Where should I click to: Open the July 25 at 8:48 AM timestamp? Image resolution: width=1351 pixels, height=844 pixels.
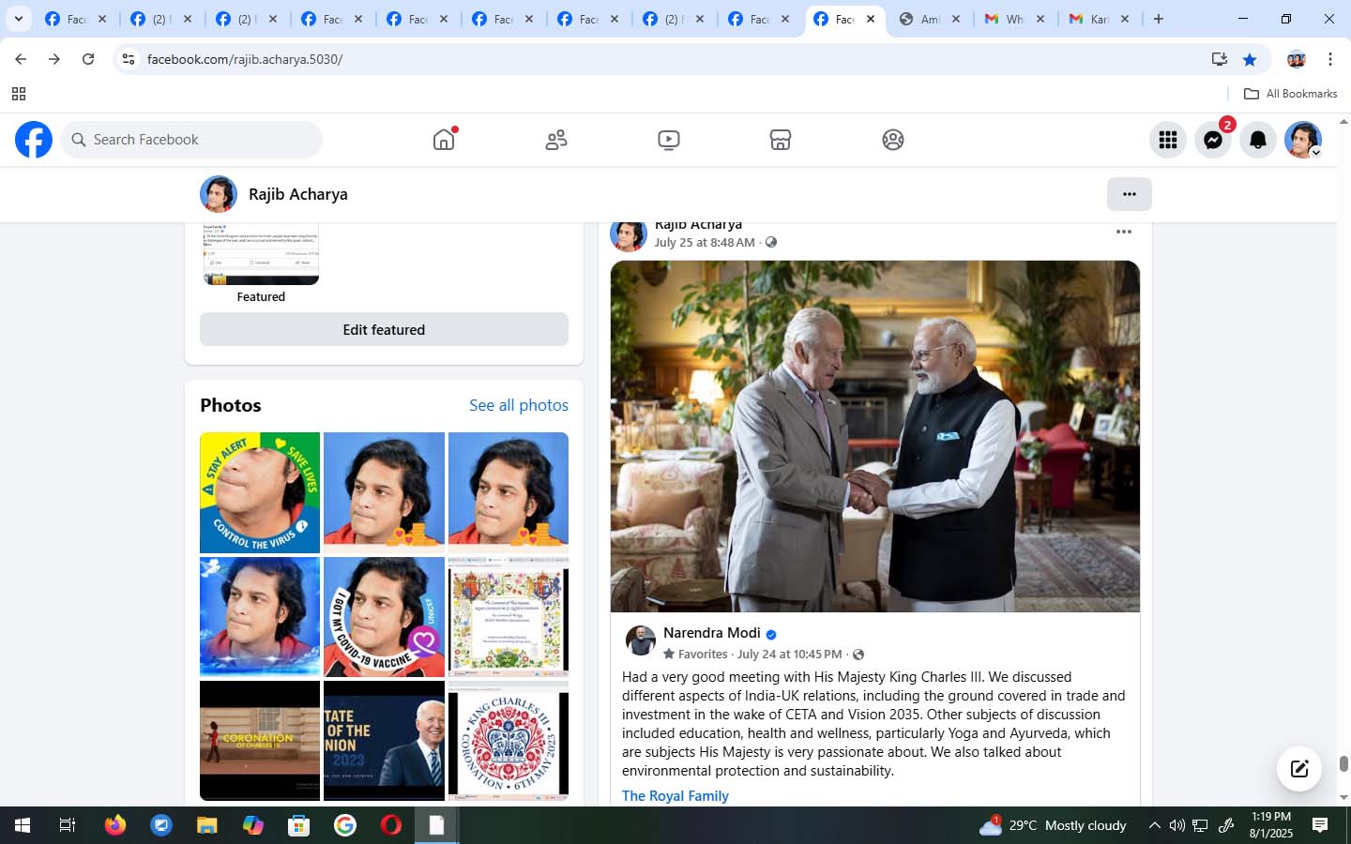(x=705, y=242)
